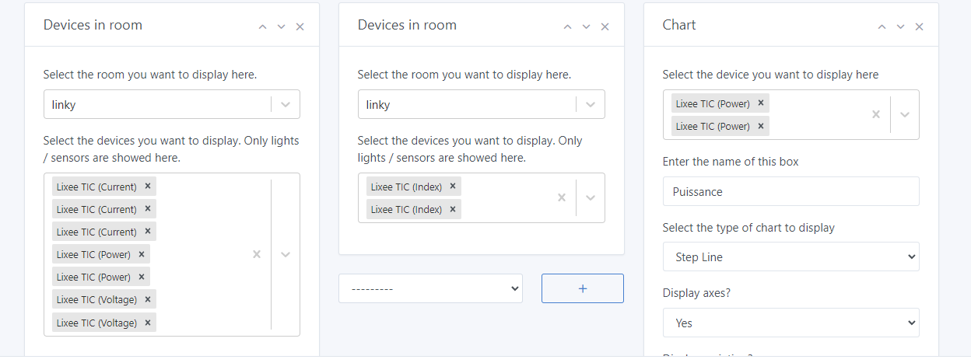Move the Chart box up
The image size is (971, 363).
pos(882,26)
